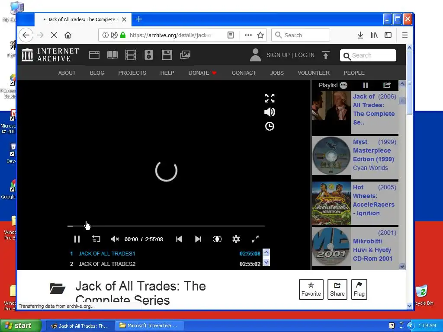443x332 pixels.
Task: Open the ABOUT menu item
Action: click(x=67, y=73)
